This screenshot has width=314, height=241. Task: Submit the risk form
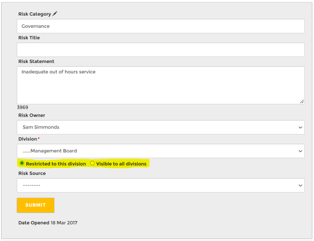pyautogui.click(x=35, y=205)
